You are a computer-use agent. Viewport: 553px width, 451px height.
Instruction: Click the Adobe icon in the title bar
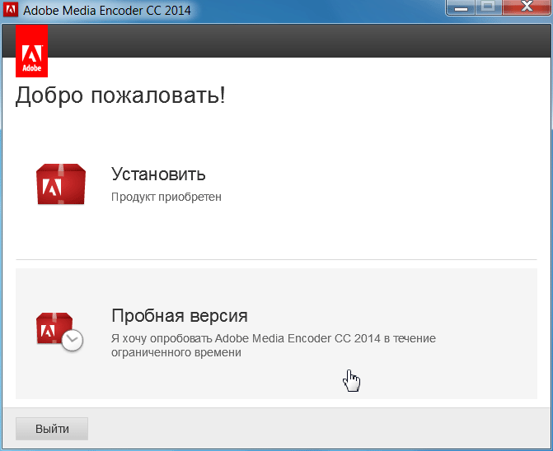click(x=10, y=9)
